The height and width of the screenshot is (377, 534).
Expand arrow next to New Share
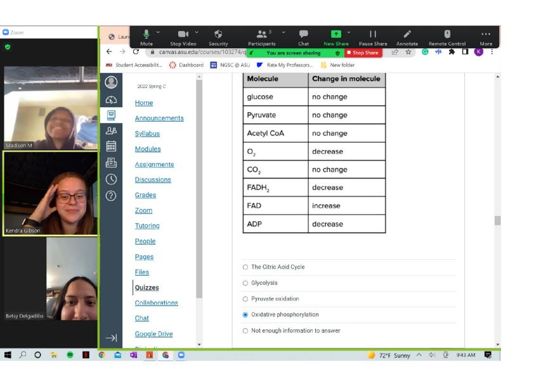click(349, 32)
